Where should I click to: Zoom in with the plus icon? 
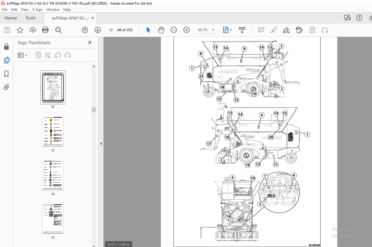click(x=187, y=30)
